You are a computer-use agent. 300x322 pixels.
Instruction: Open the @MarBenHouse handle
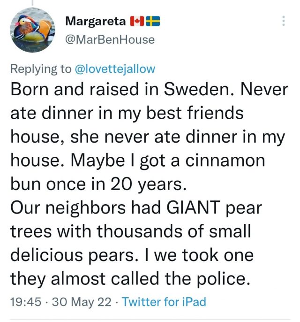pos(110,39)
